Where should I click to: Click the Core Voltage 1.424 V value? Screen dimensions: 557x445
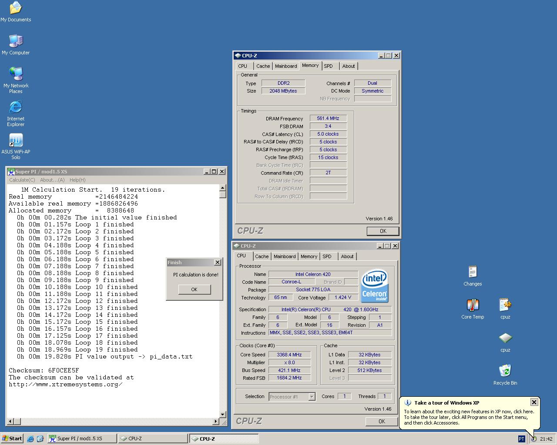[x=343, y=298]
